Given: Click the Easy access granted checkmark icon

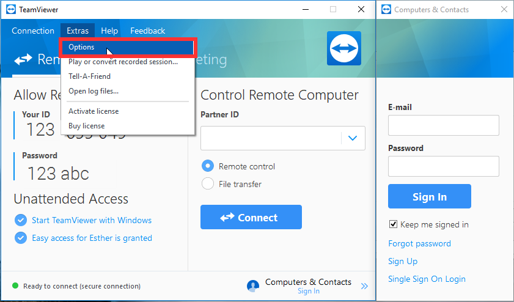Looking at the screenshot, I should pos(21,238).
